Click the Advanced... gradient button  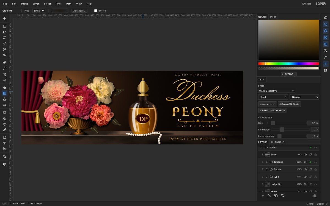[x=79, y=11]
